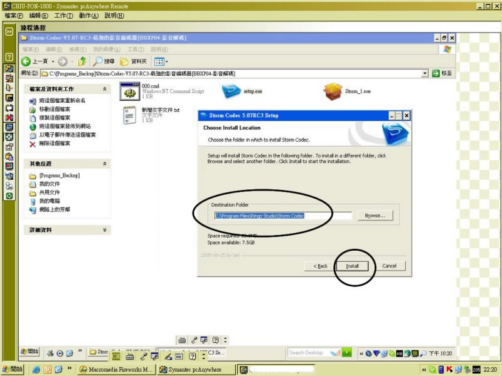Open 網路上的芳鄰 in 其他位置
The image size is (502, 376).
(55, 209)
